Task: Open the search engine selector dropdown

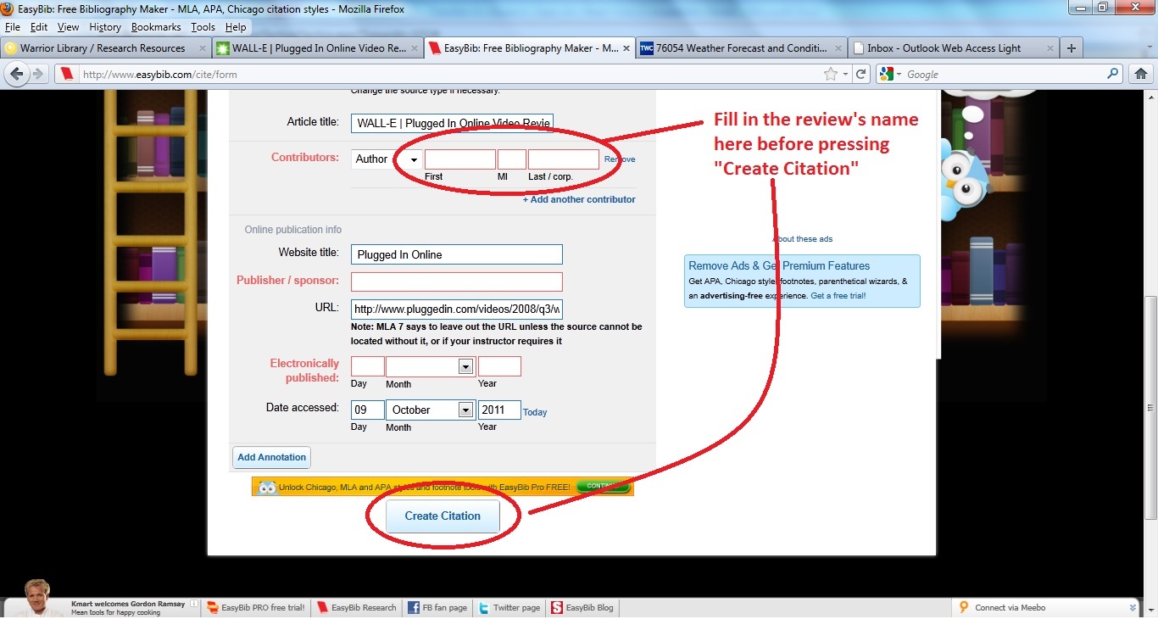Action: pos(892,74)
